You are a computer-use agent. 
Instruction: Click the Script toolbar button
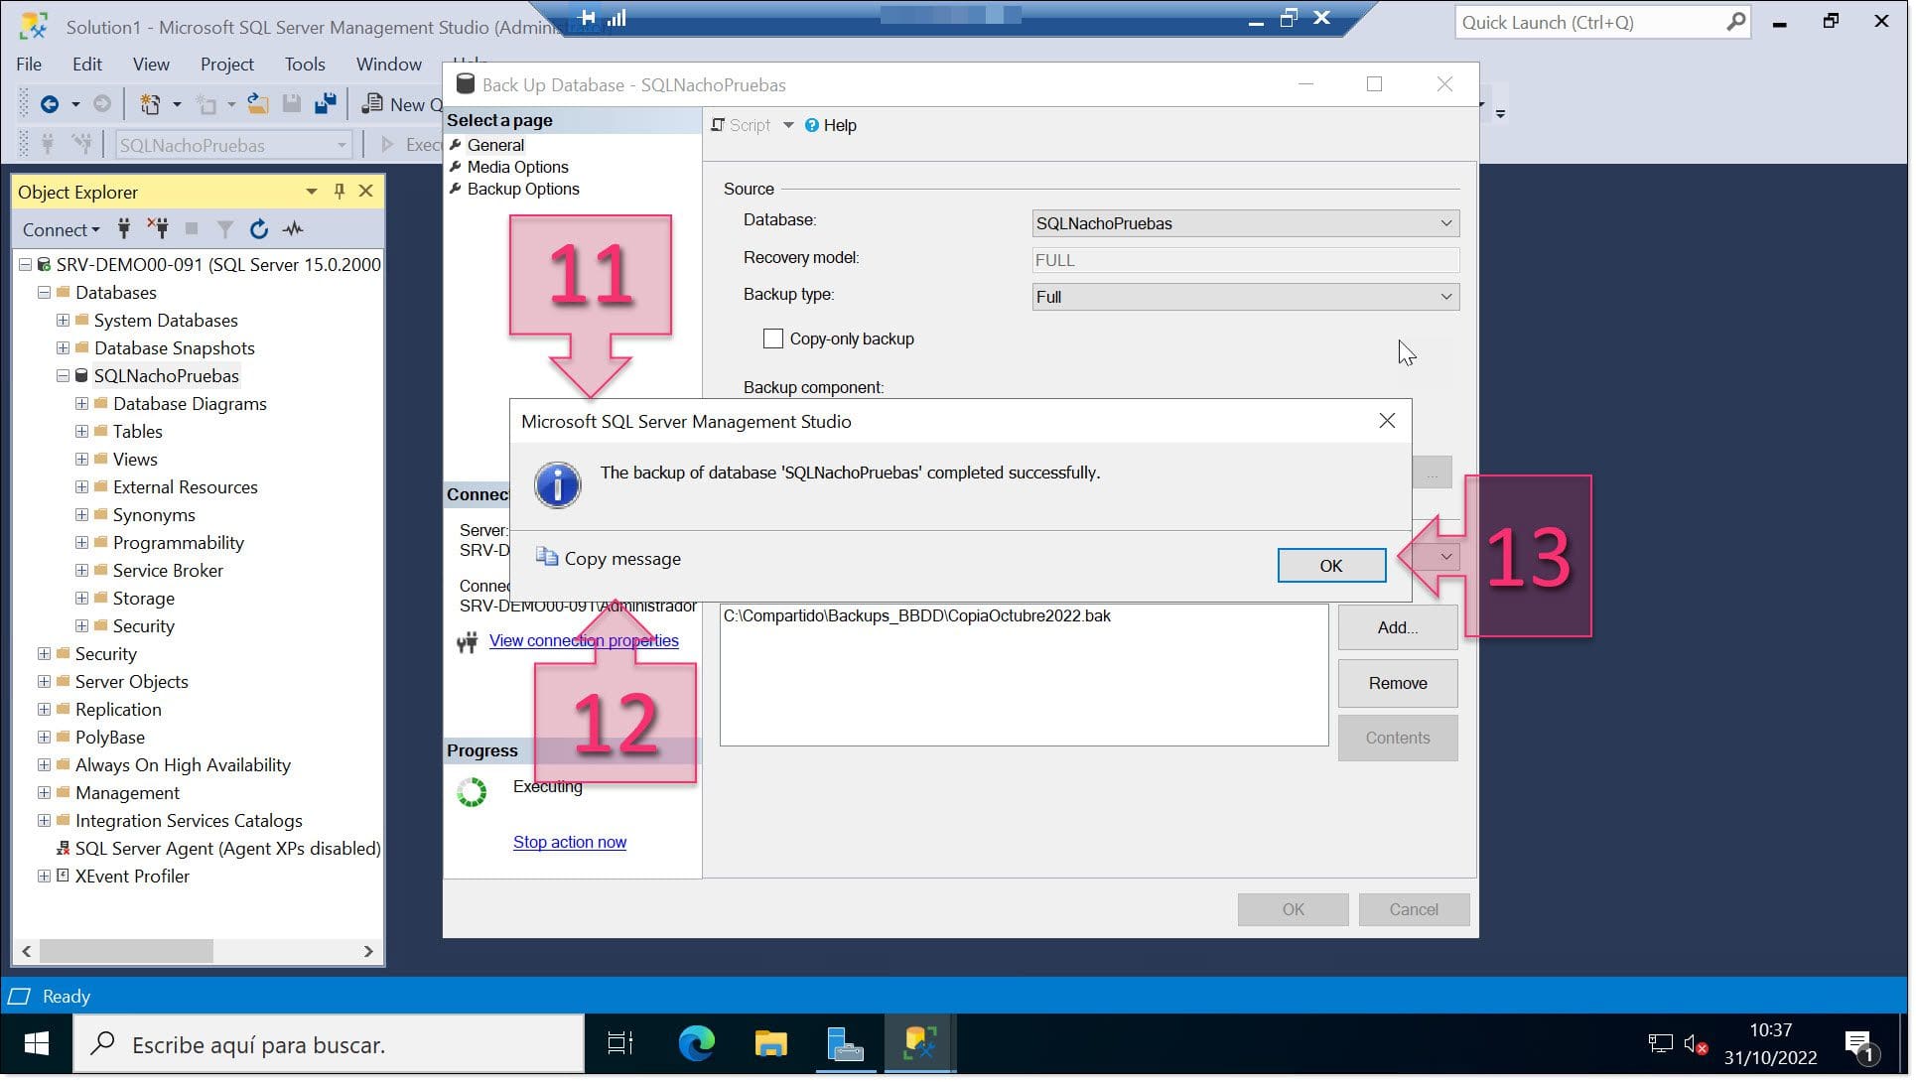point(743,126)
